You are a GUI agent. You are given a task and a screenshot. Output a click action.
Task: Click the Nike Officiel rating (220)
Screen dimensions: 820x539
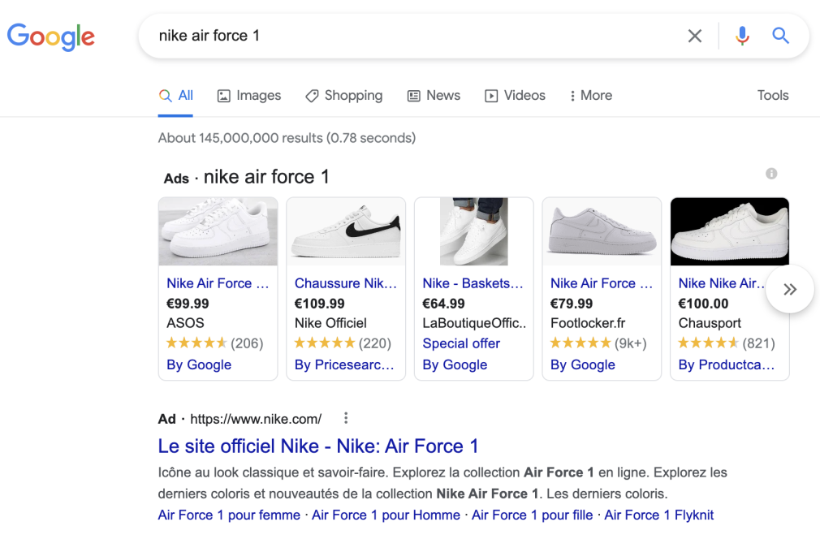pyautogui.click(x=343, y=343)
